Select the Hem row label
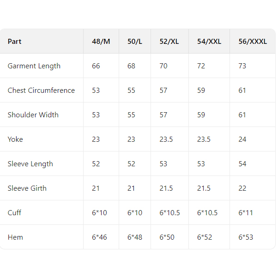The image size is (278, 278). click(x=15, y=237)
